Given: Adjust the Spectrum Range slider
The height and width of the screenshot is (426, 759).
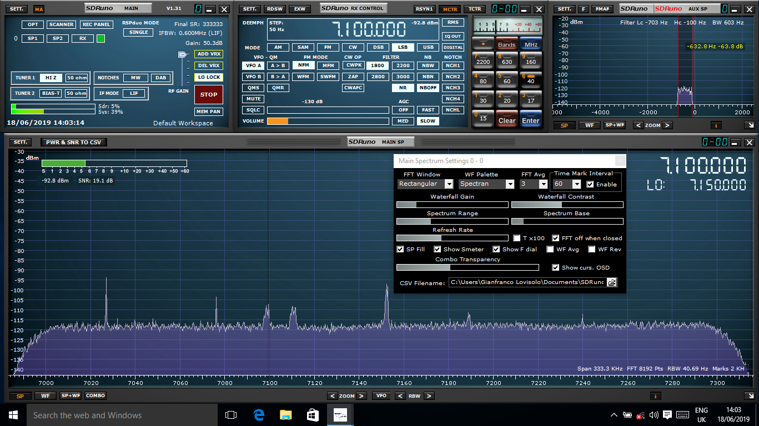Looking at the screenshot, I should click(x=453, y=221).
